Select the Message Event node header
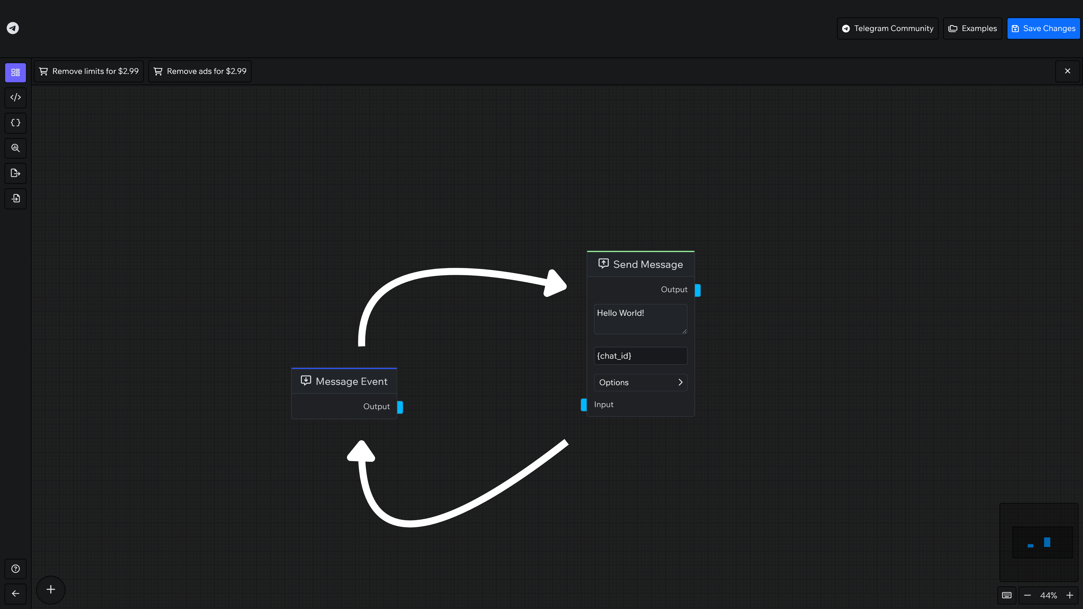Screen dimensions: 1083x609 click(x=344, y=381)
